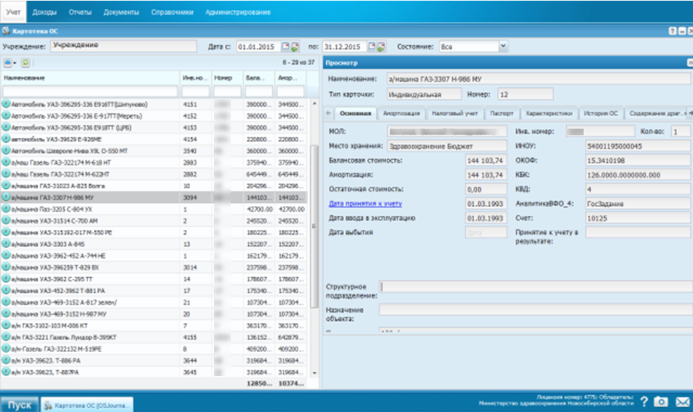Click into the Дата с field showing 01.01.2015
693x412 pixels.
(x=258, y=47)
